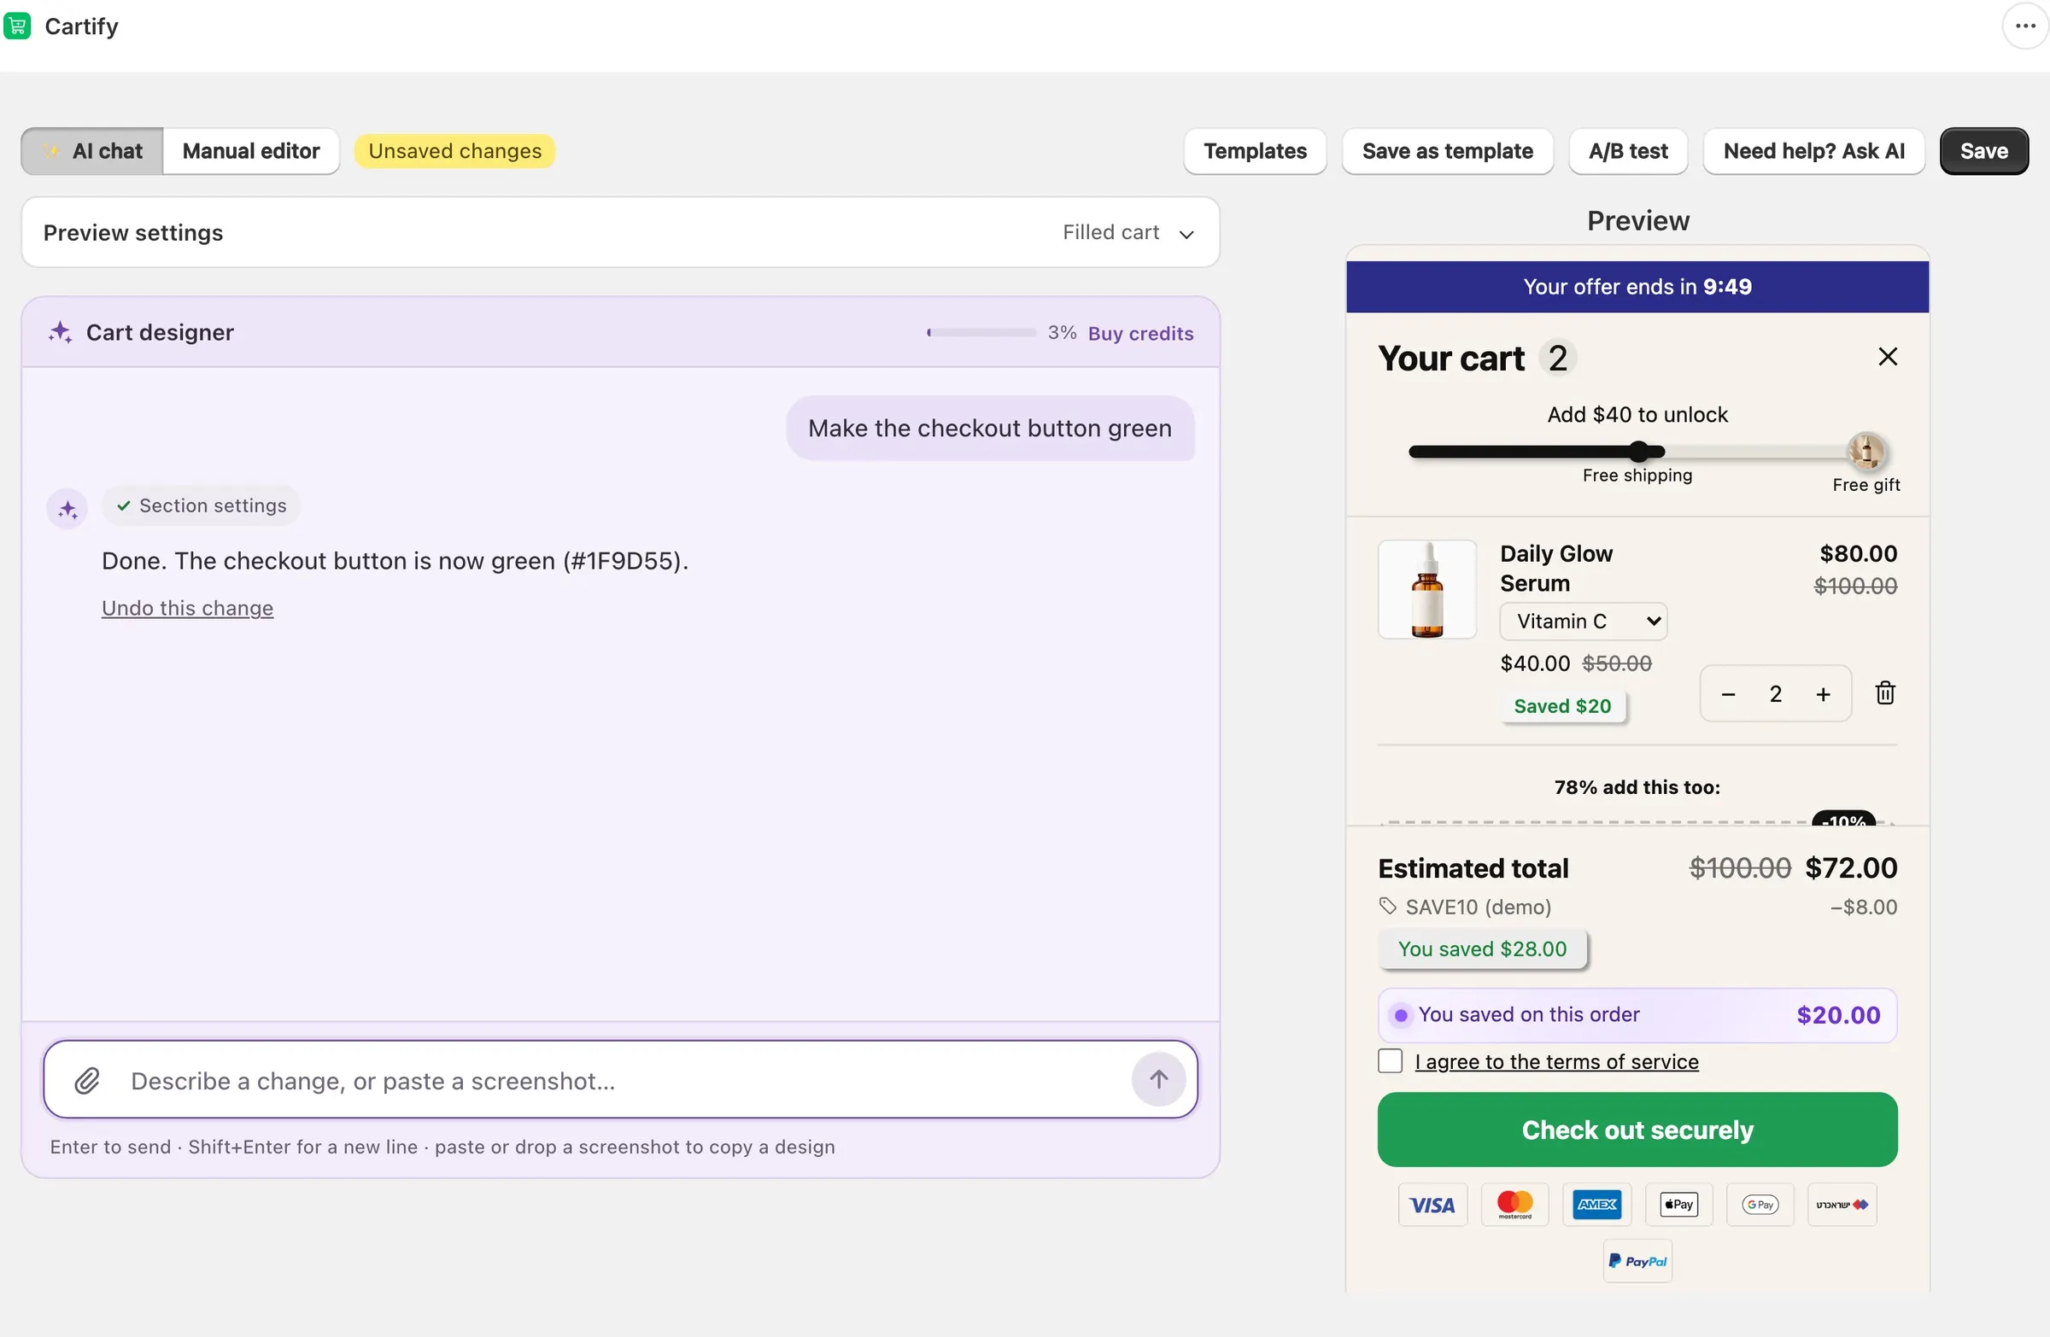Switch to the AI chat tab
This screenshot has height=1337, width=2050.
92,151
